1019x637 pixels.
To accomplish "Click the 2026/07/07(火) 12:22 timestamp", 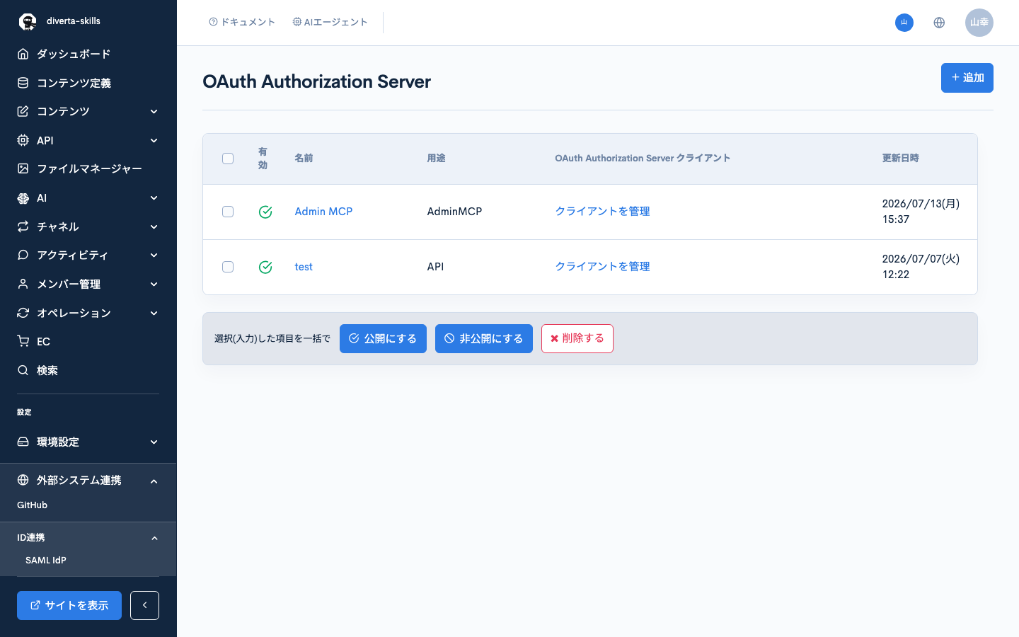I will 921,267.
